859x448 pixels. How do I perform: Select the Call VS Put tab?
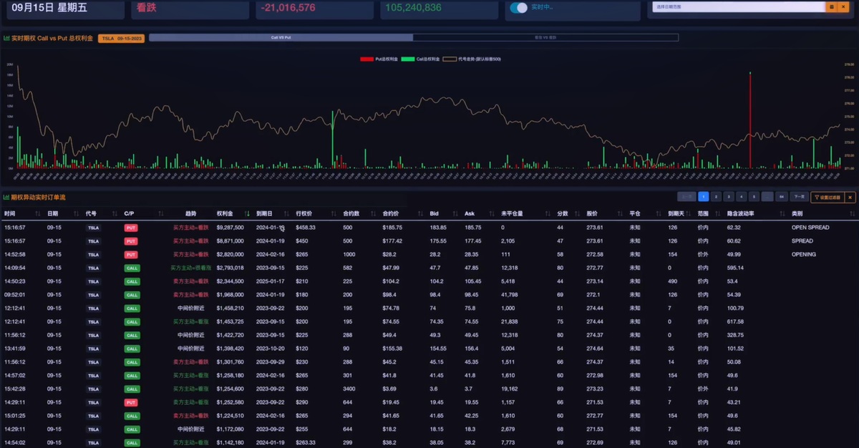281,37
